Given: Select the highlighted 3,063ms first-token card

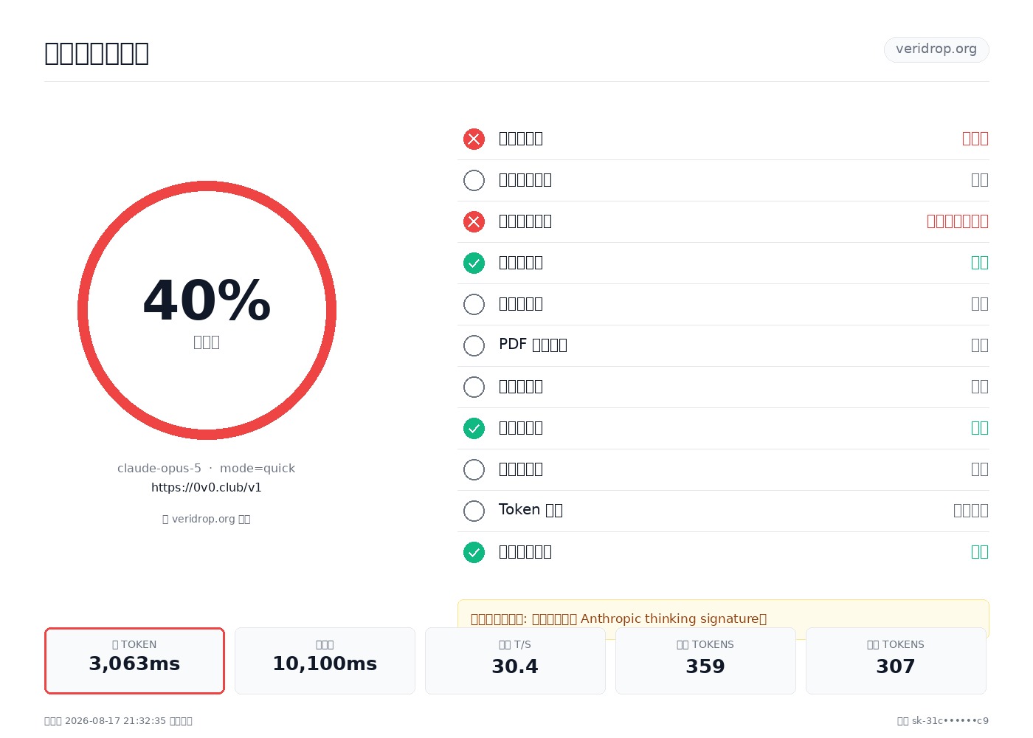Looking at the screenshot, I should click(134, 661).
